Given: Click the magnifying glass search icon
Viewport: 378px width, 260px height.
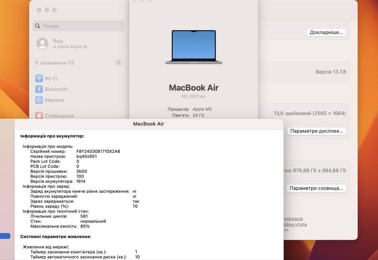Looking at the screenshot, I should point(37,26).
